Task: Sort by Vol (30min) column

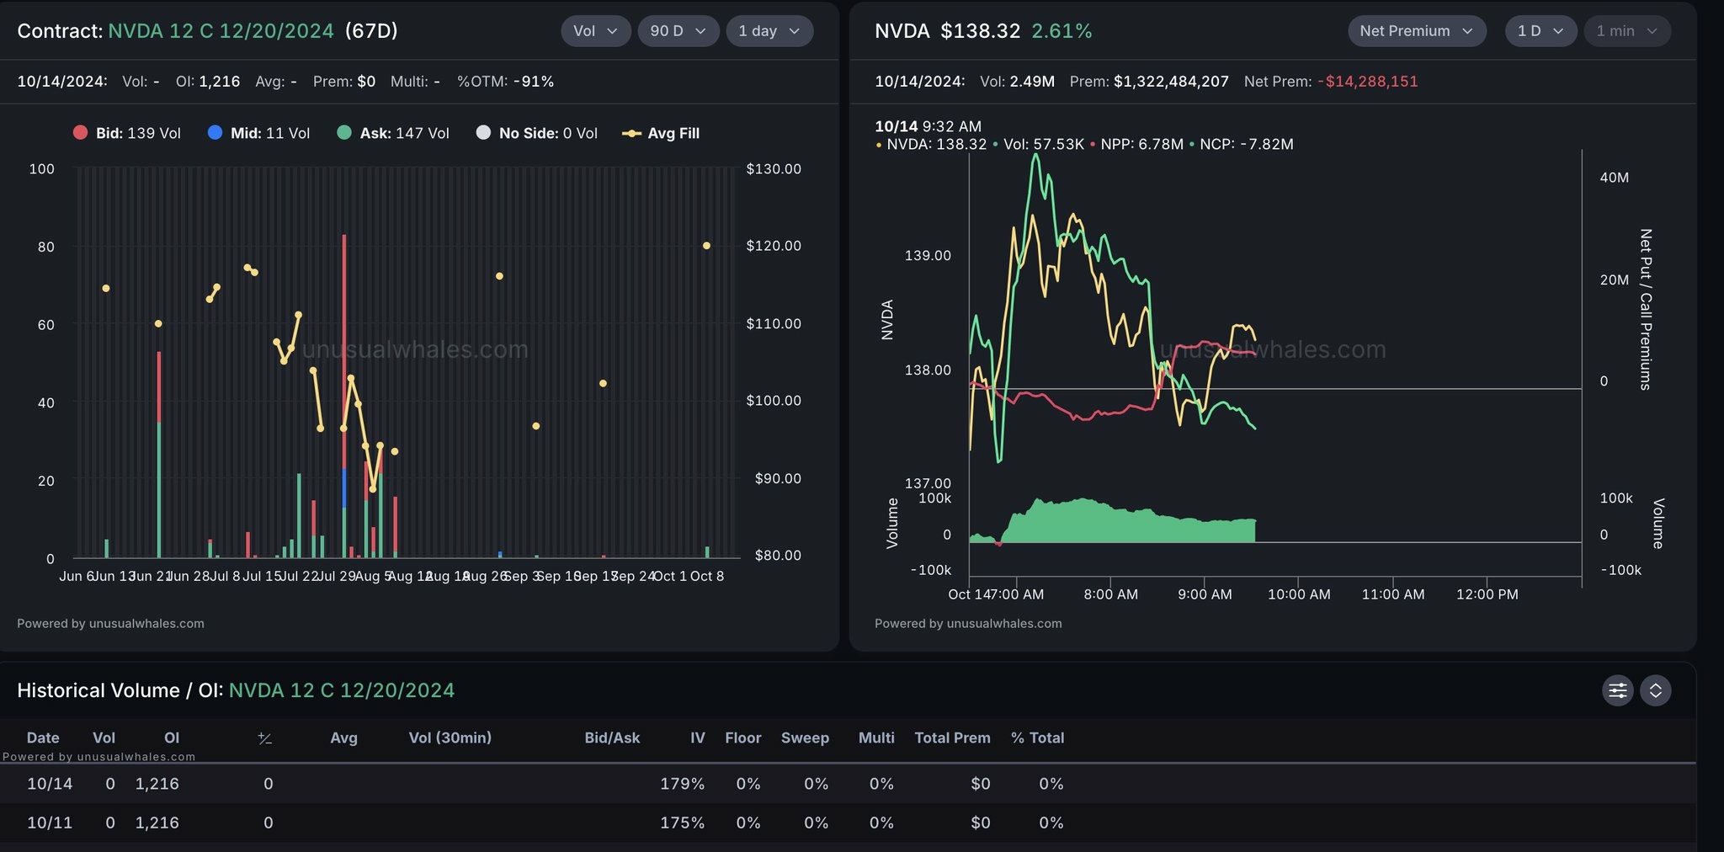Action: [x=450, y=738]
